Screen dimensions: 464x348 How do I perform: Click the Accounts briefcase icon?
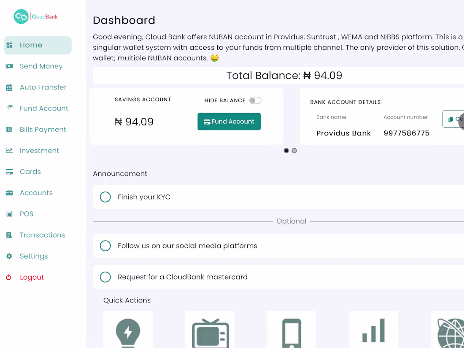(x=9, y=193)
